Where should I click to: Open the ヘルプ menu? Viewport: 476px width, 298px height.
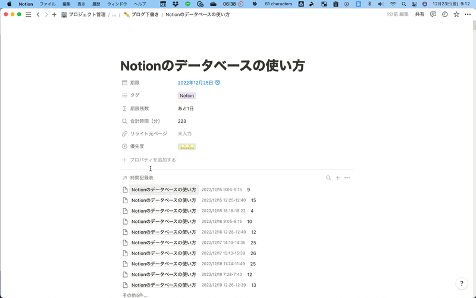click(140, 4)
